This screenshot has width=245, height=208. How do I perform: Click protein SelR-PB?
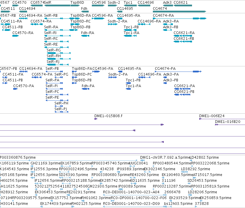(52, 69)
